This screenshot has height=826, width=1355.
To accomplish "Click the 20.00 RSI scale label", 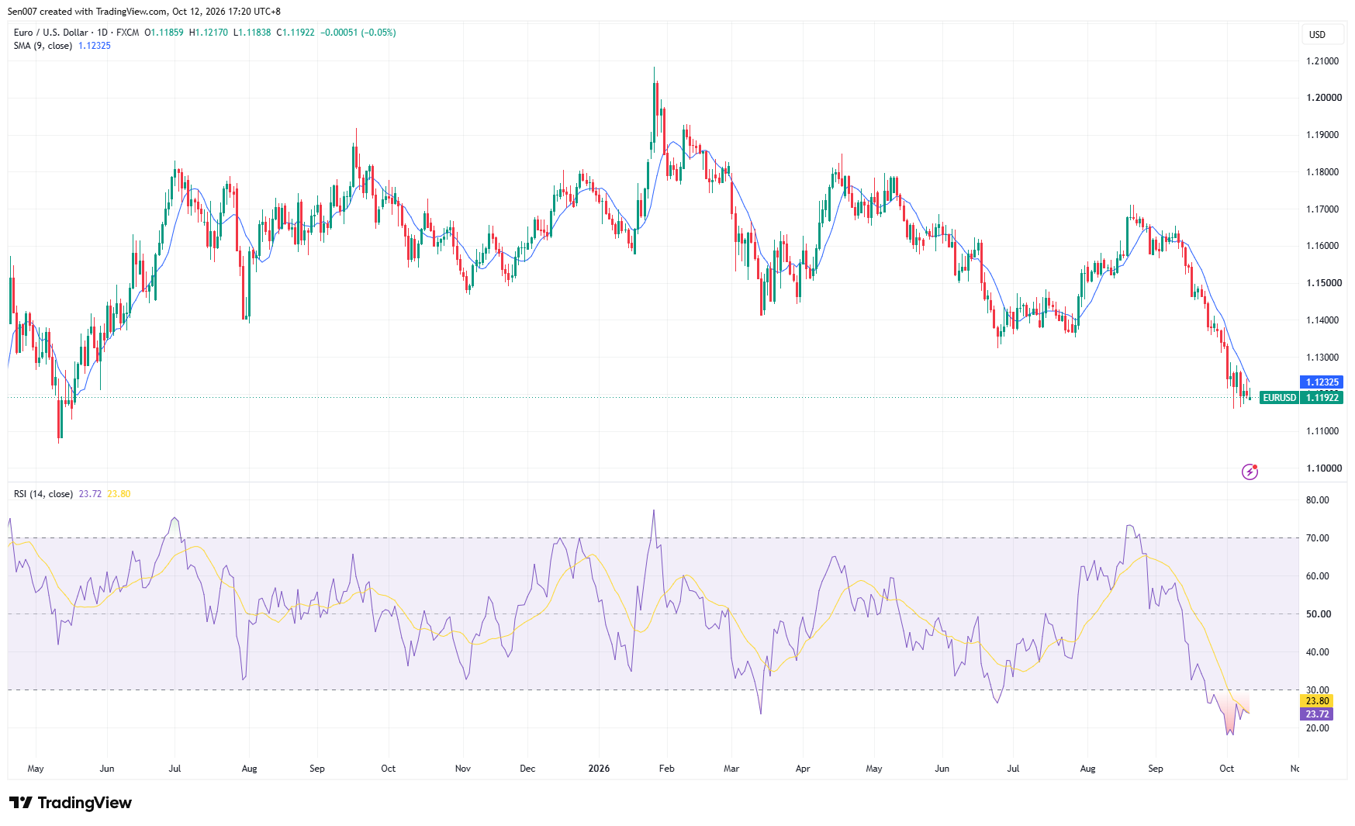I will click(x=1317, y=728).
